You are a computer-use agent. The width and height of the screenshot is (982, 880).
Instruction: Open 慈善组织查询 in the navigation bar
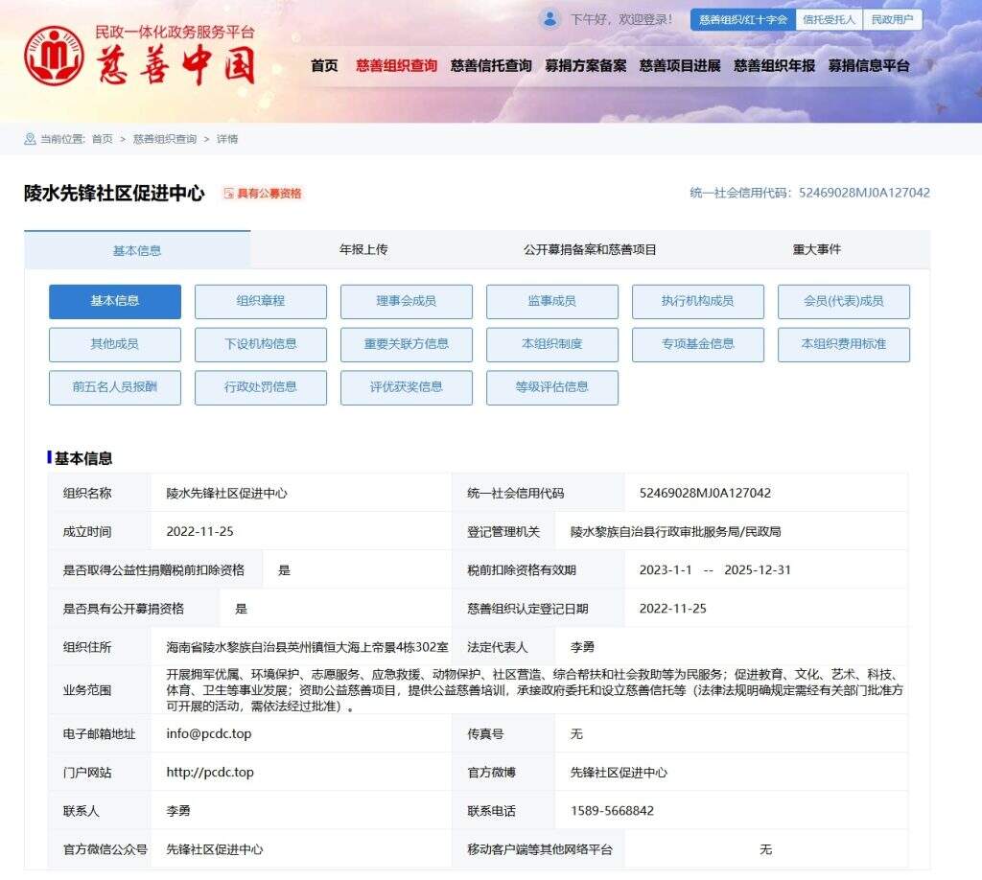tap(396, 65)
